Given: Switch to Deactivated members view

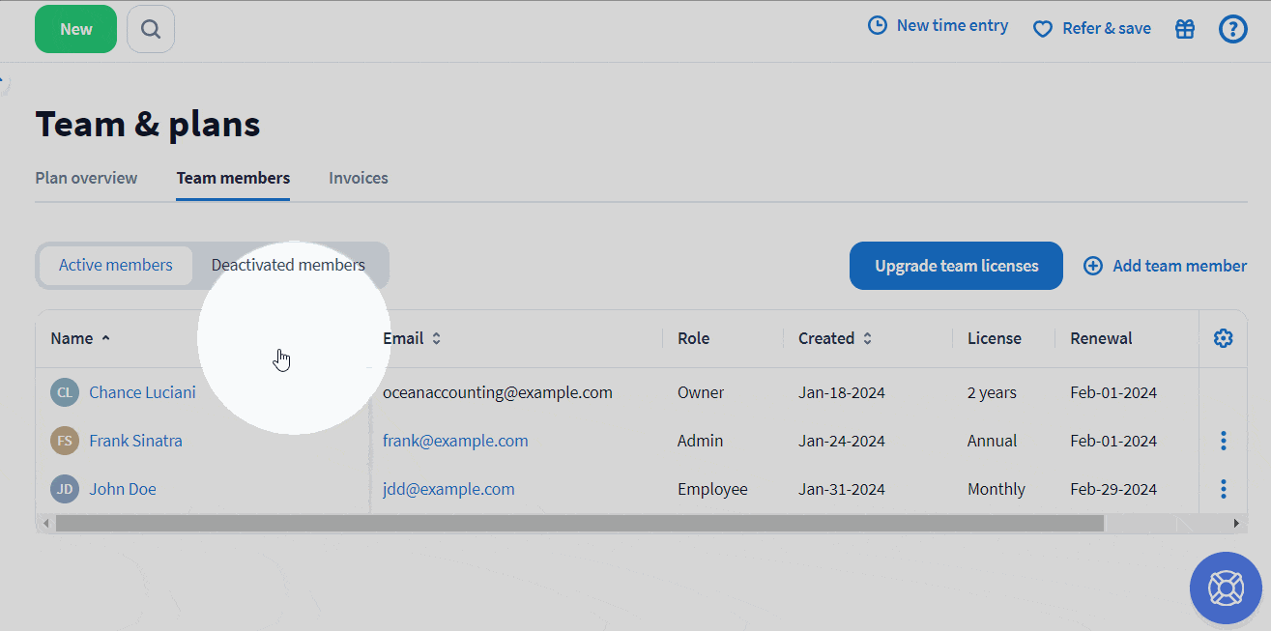Looking at the screenshot, I should [x=288, y=265].
